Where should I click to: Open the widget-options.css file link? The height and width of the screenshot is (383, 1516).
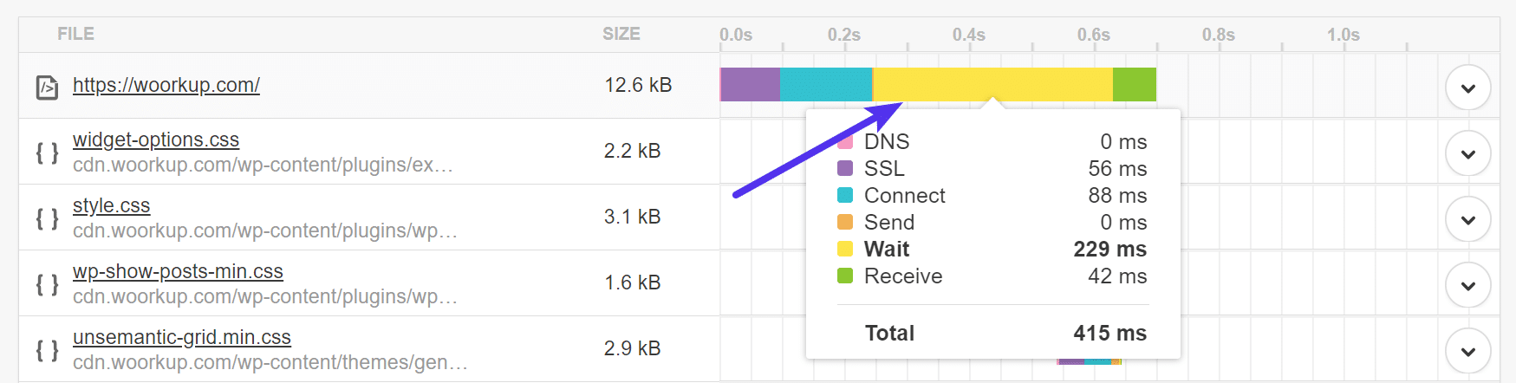click(x=156, y=140)
